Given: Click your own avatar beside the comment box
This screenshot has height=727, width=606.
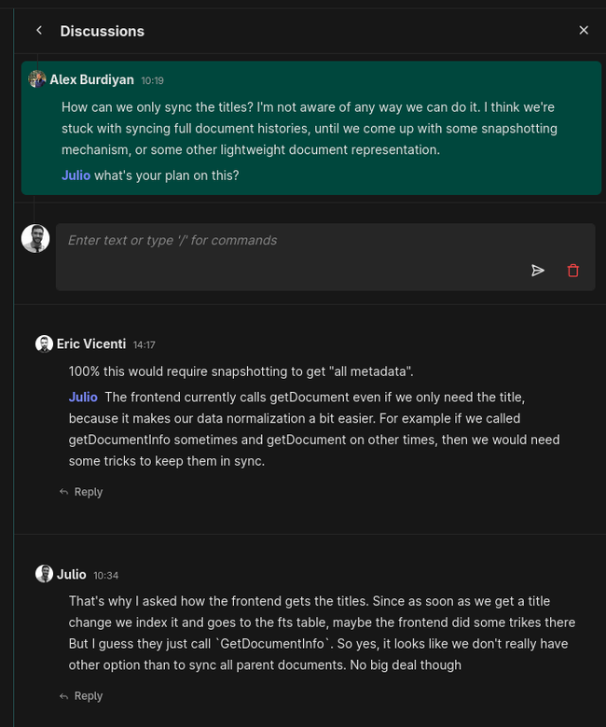Looking at the screenshot, I should [x=35, y=239].
